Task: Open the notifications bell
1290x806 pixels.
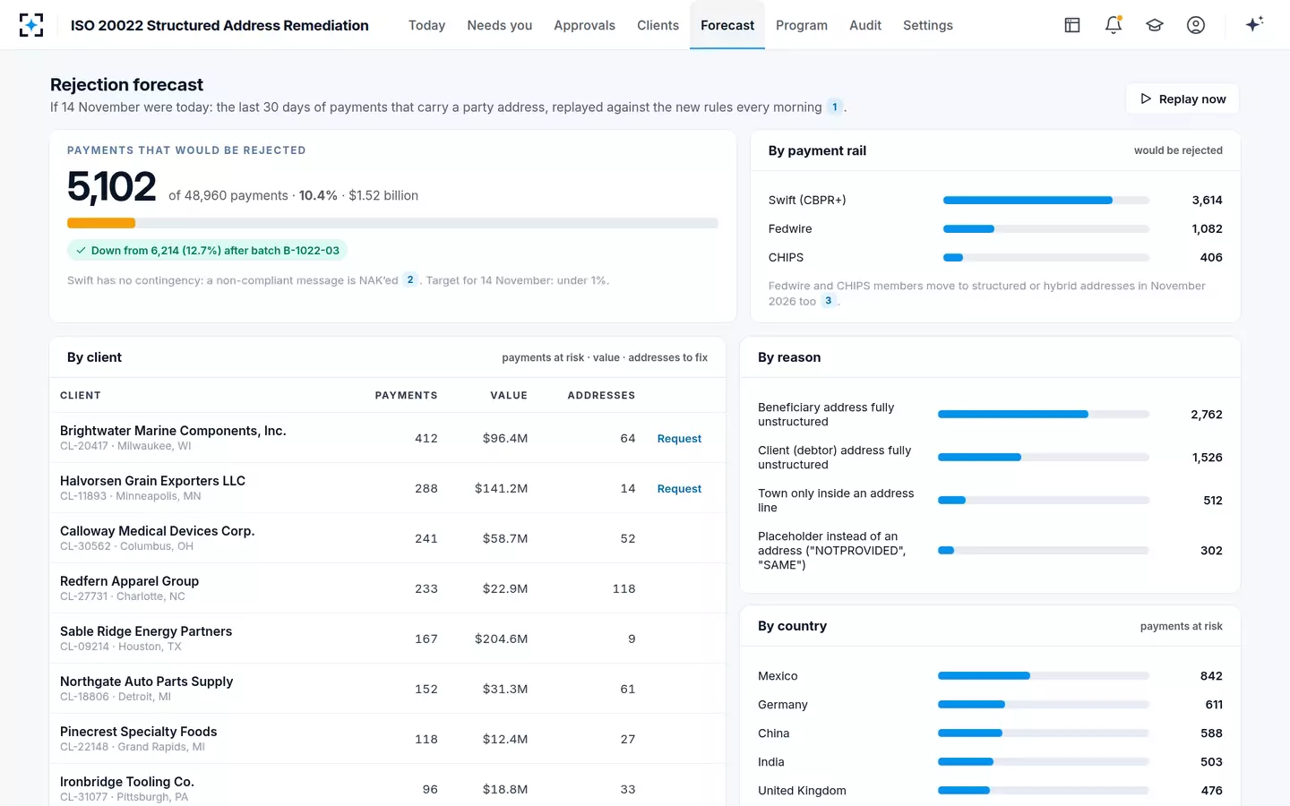Action: point(1114,25)
